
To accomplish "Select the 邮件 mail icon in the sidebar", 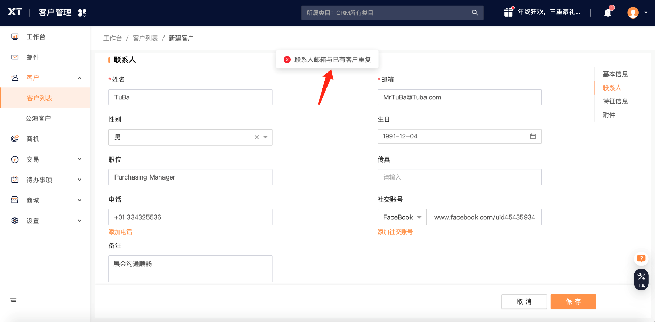I will (x=14, y=57).
